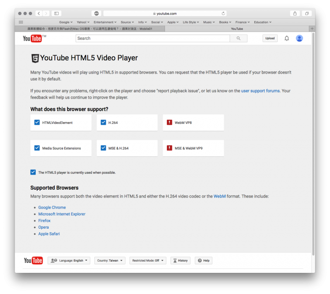Open the Country: Taiwan dropdown
This screenshot has width=330, height=294.
pos(110,261)
